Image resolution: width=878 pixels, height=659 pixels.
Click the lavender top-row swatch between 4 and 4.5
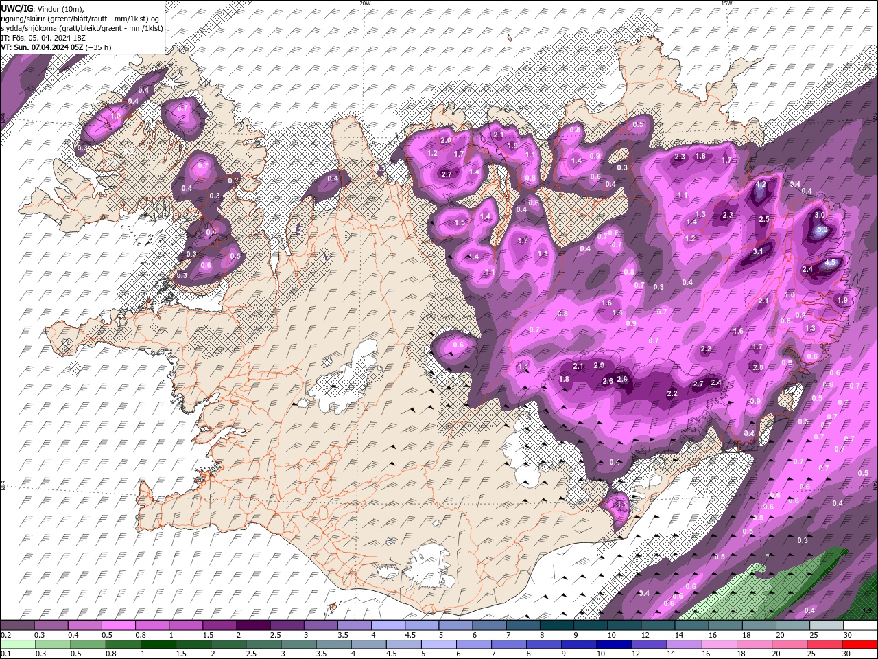(x=390, y=625)
